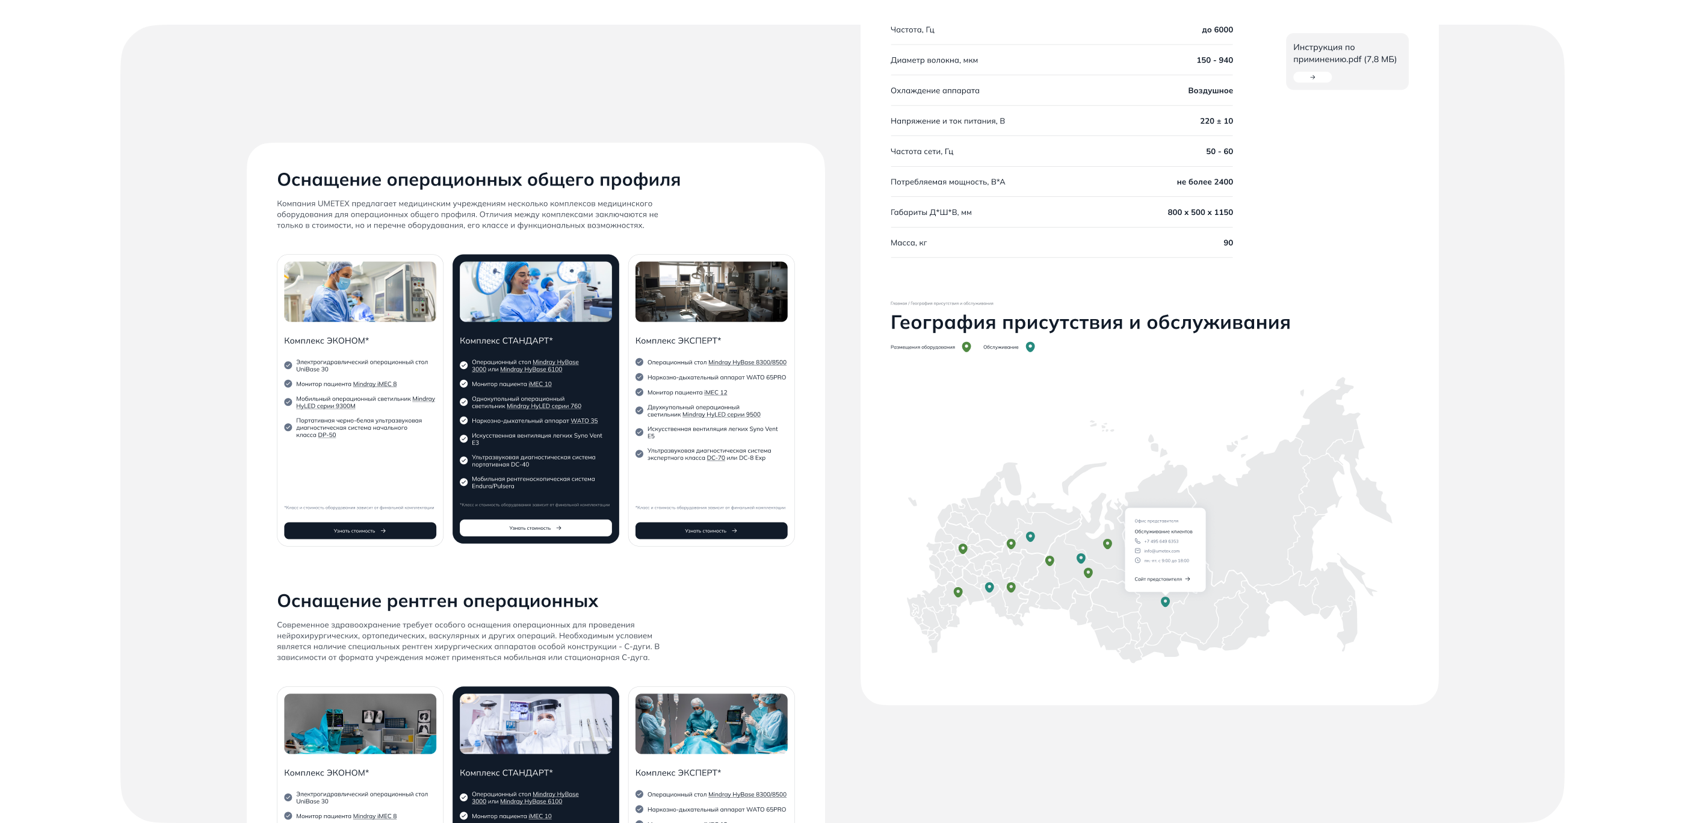Open Mindray iMEC 8 link in first ЭКОНОМ card

[374, 384]
